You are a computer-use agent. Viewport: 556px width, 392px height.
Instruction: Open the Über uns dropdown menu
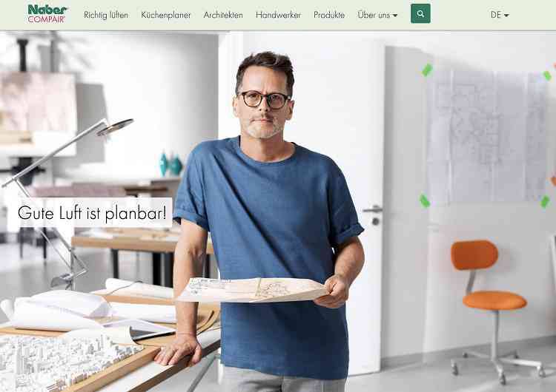click(377, 15)
